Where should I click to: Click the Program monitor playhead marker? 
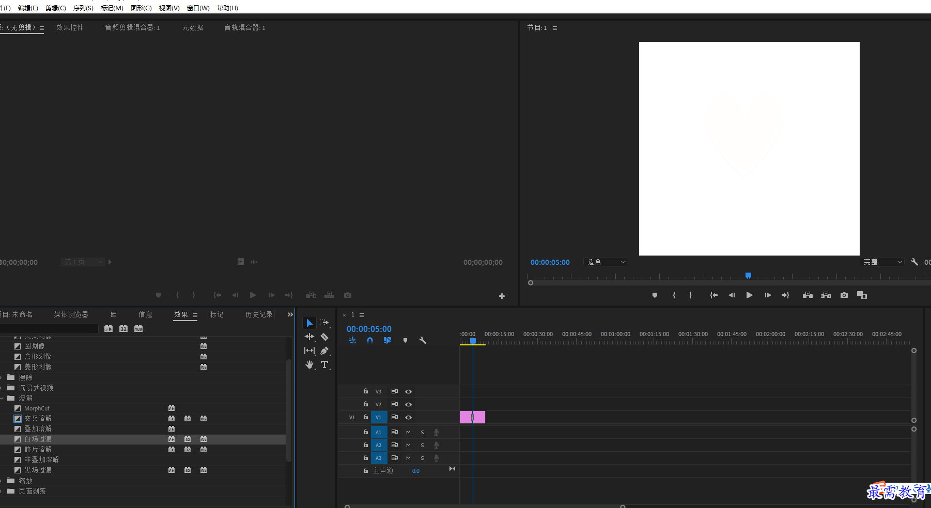[748, 275]
